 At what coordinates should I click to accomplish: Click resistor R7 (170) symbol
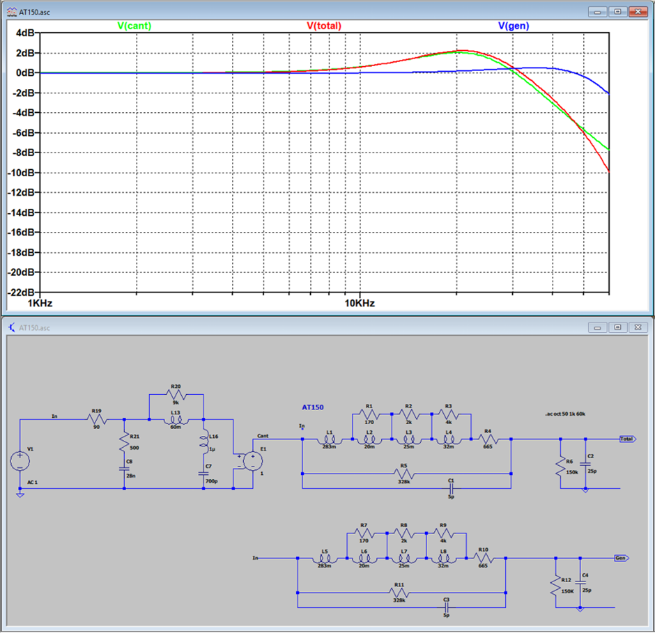[x=364, y=533]
